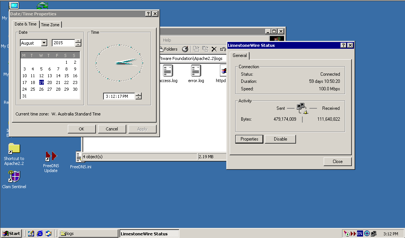The height and width of the screenshot is (238, 405).
Task: Click the '4 object(s)' status bar text
Action: [93, 157]
